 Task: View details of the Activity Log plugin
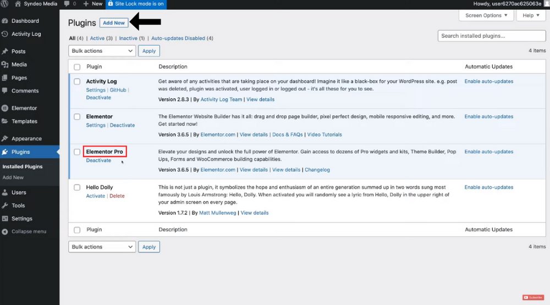pyautogui.click(x=260, y=99)
